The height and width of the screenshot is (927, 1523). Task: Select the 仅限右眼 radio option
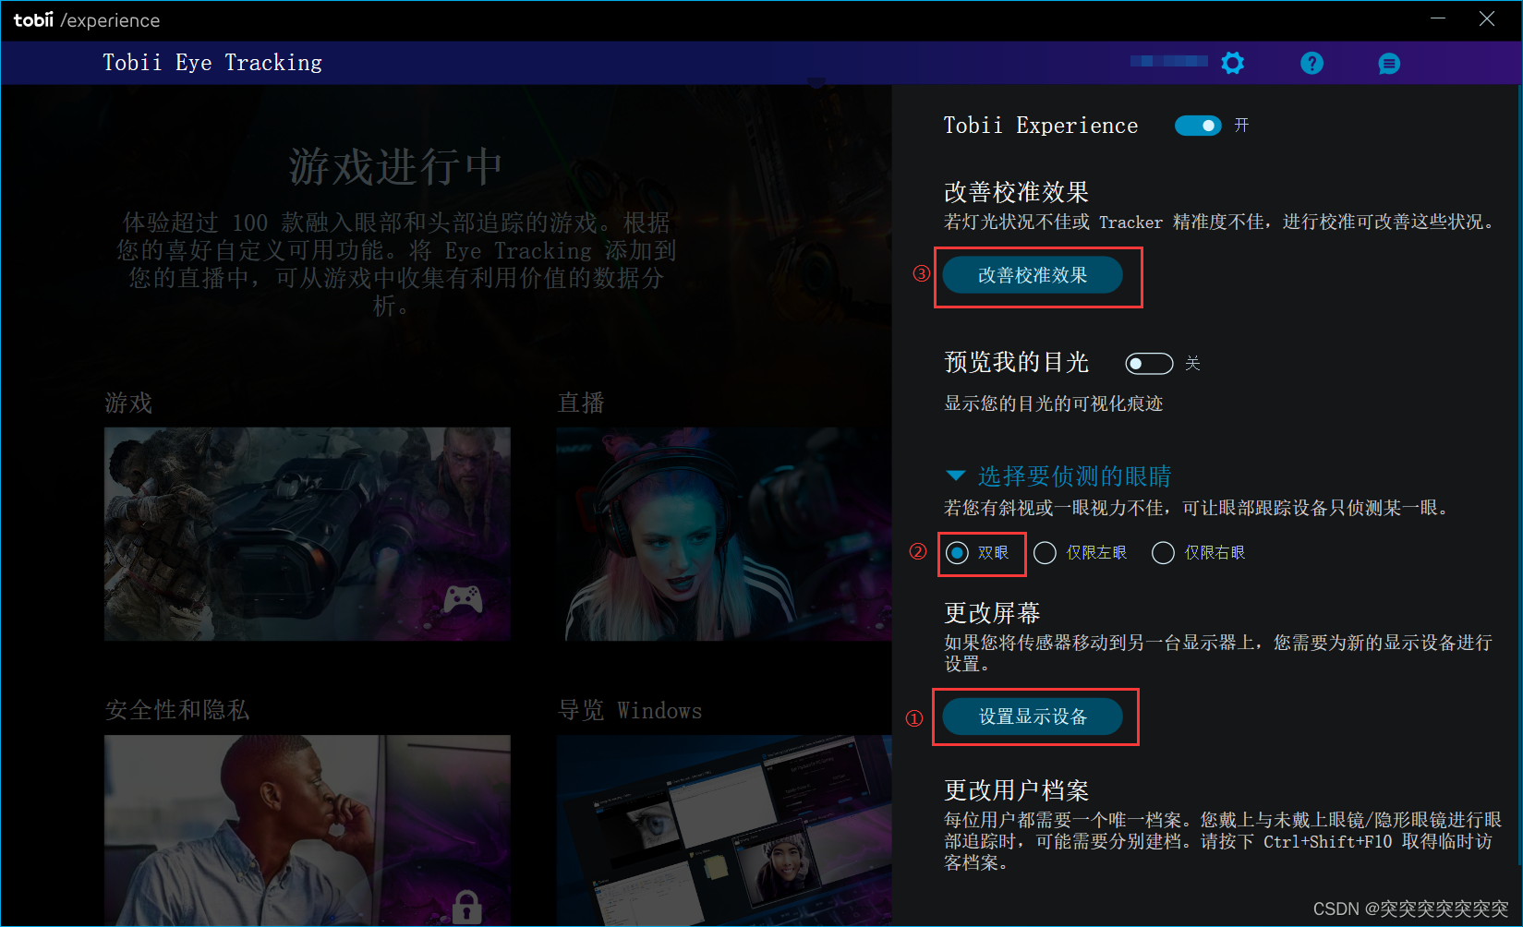click(1163, 552)
